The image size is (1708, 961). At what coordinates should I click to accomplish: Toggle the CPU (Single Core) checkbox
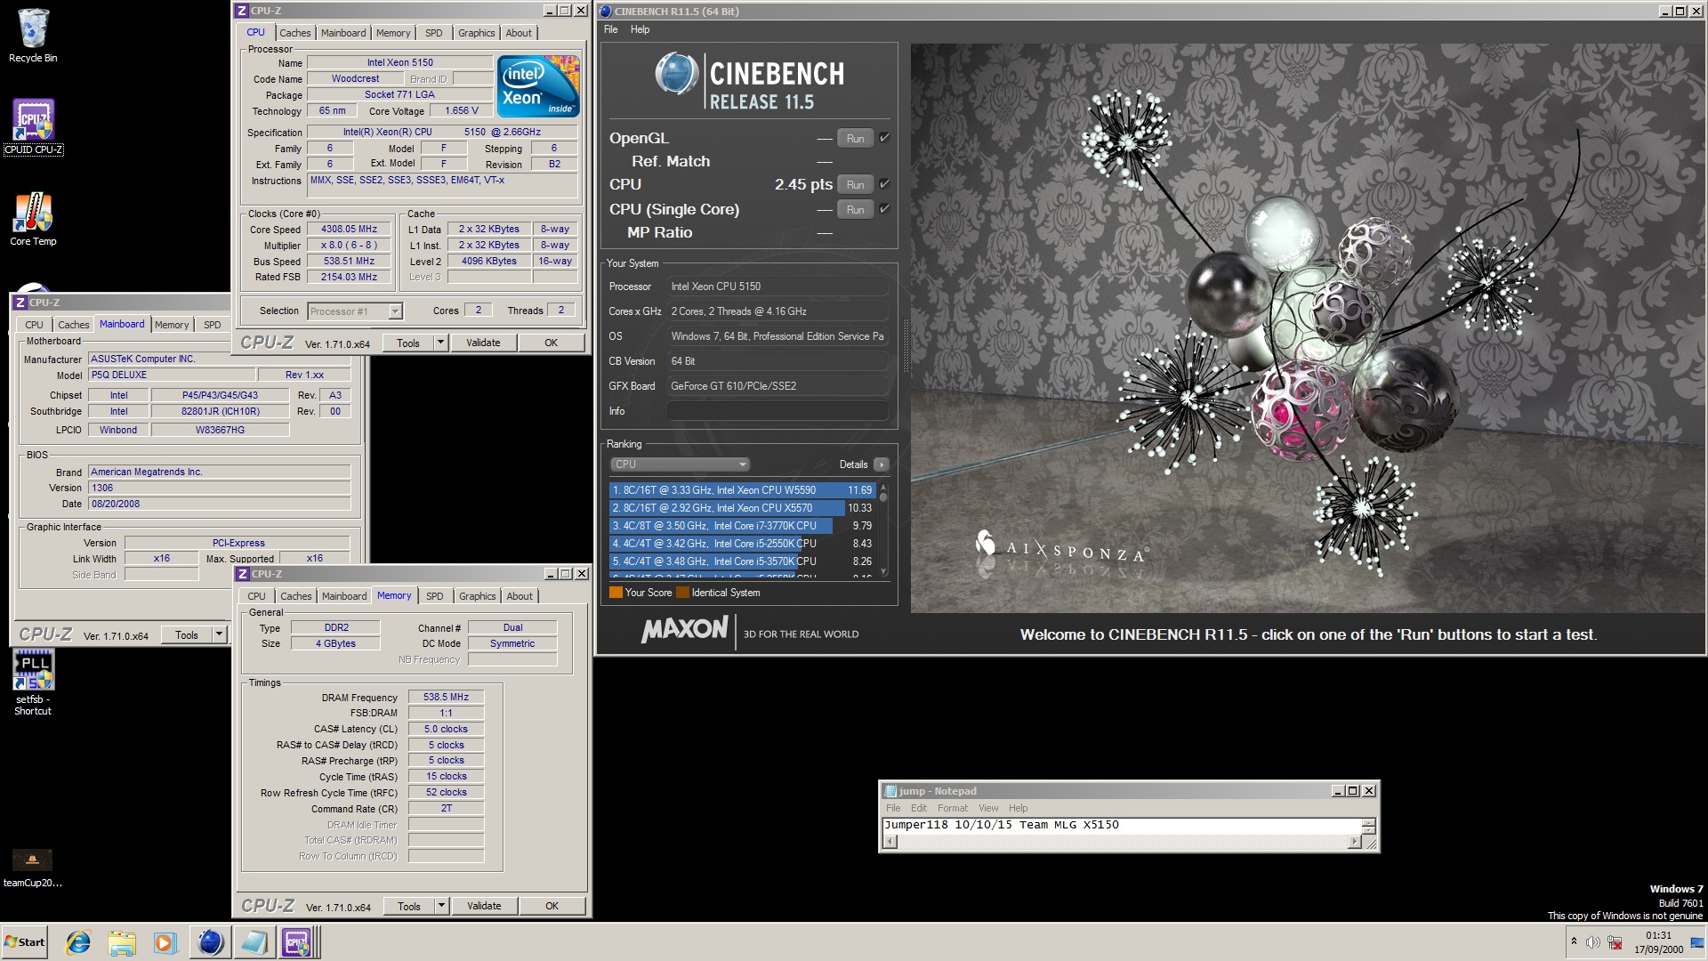pyautogui.click(x=884, y=209)
